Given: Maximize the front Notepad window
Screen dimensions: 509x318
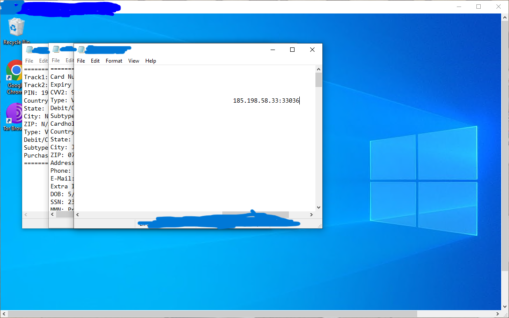Looking at the screenshot, I should tap(292, 50).
